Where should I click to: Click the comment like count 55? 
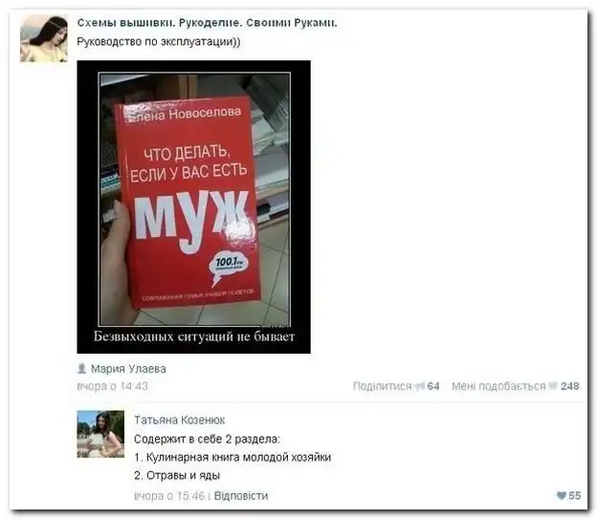pyautogui.click(x=574, y=495)
